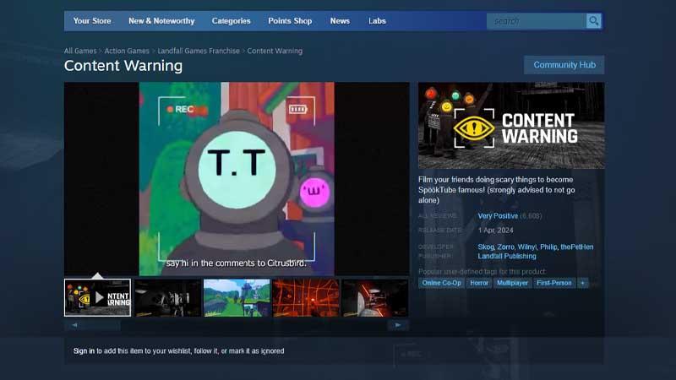This screenshot has height=380, width=676.
Task: Click the left thumbnail scroll arrow
Action: pos(74,325)
